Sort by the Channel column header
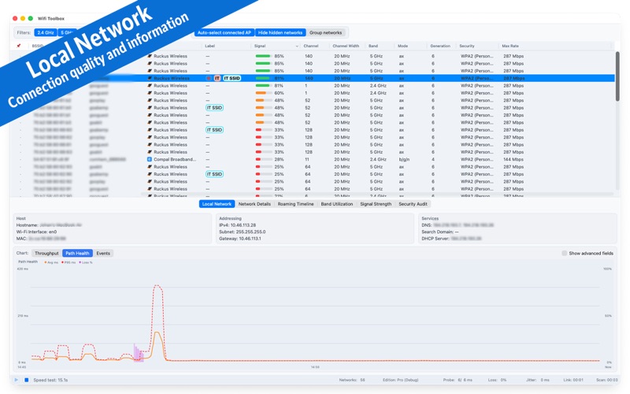The image size is (630, 394). (311, 46)
